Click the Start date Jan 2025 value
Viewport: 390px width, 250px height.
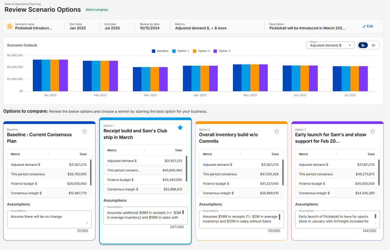click(x=78, y=28)
